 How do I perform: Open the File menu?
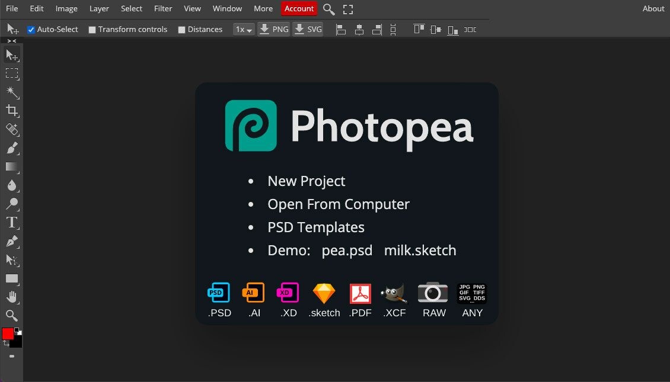tap(12, 8)
